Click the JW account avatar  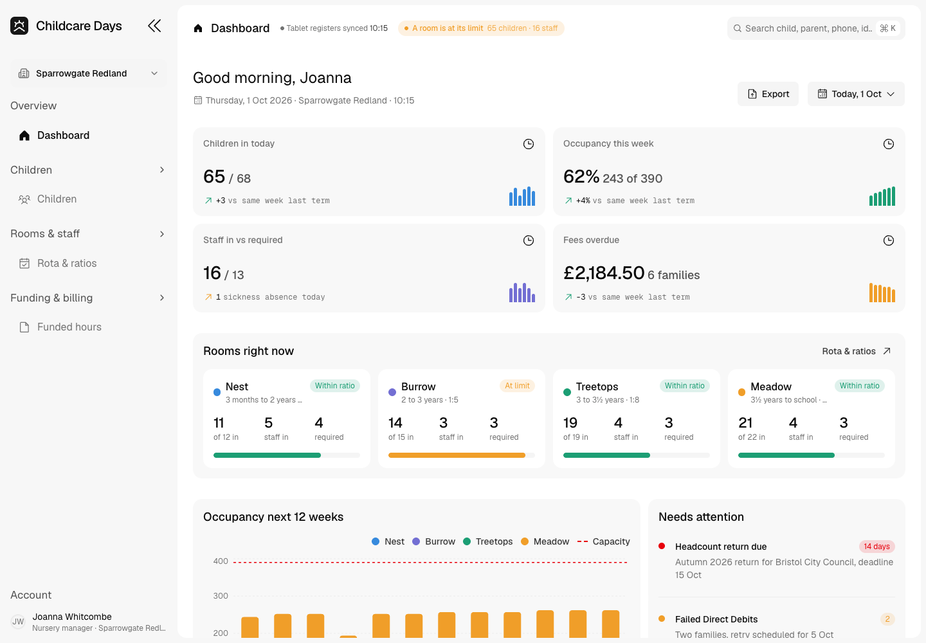point(18,622)
